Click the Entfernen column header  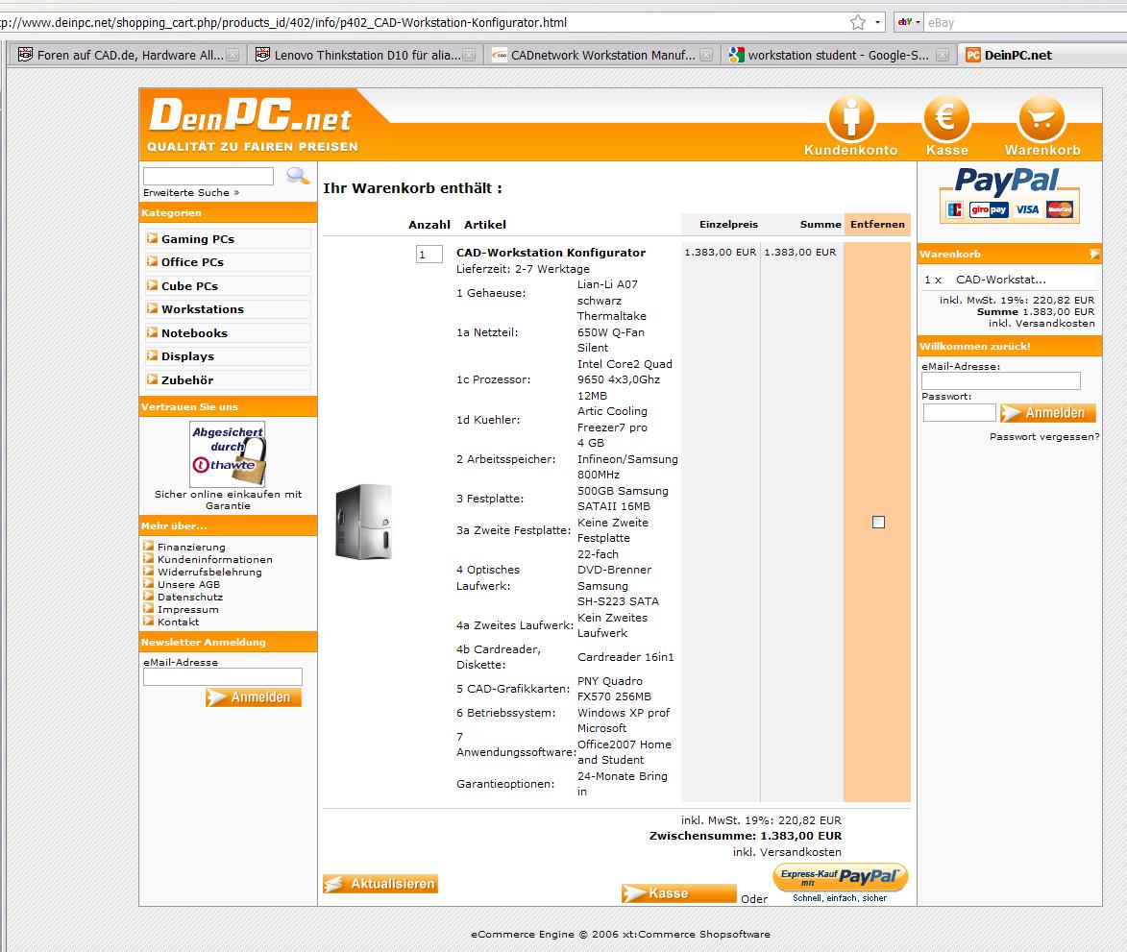coord(877,224)
